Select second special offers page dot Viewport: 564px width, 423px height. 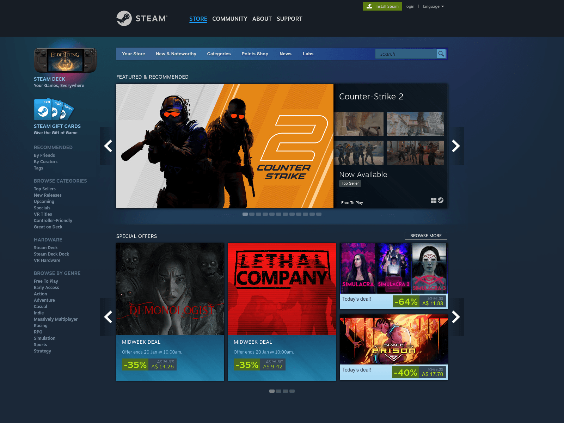tap(278, 391)
